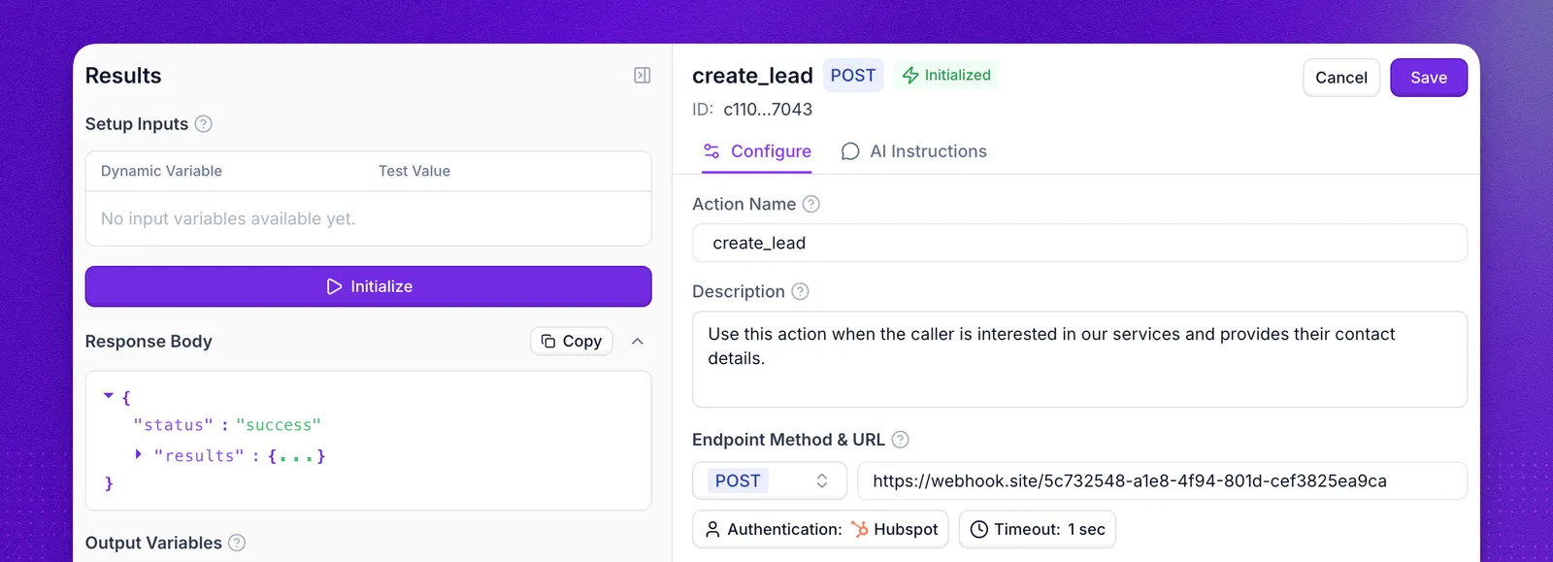Click the "success" status value
The image size is (1553, 562).
point(279,425)
